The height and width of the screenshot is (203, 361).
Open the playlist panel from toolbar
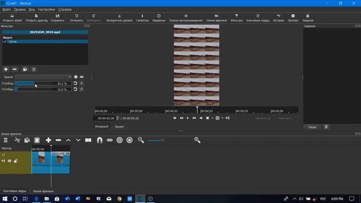pyautogui.click(x=186, y=18)
